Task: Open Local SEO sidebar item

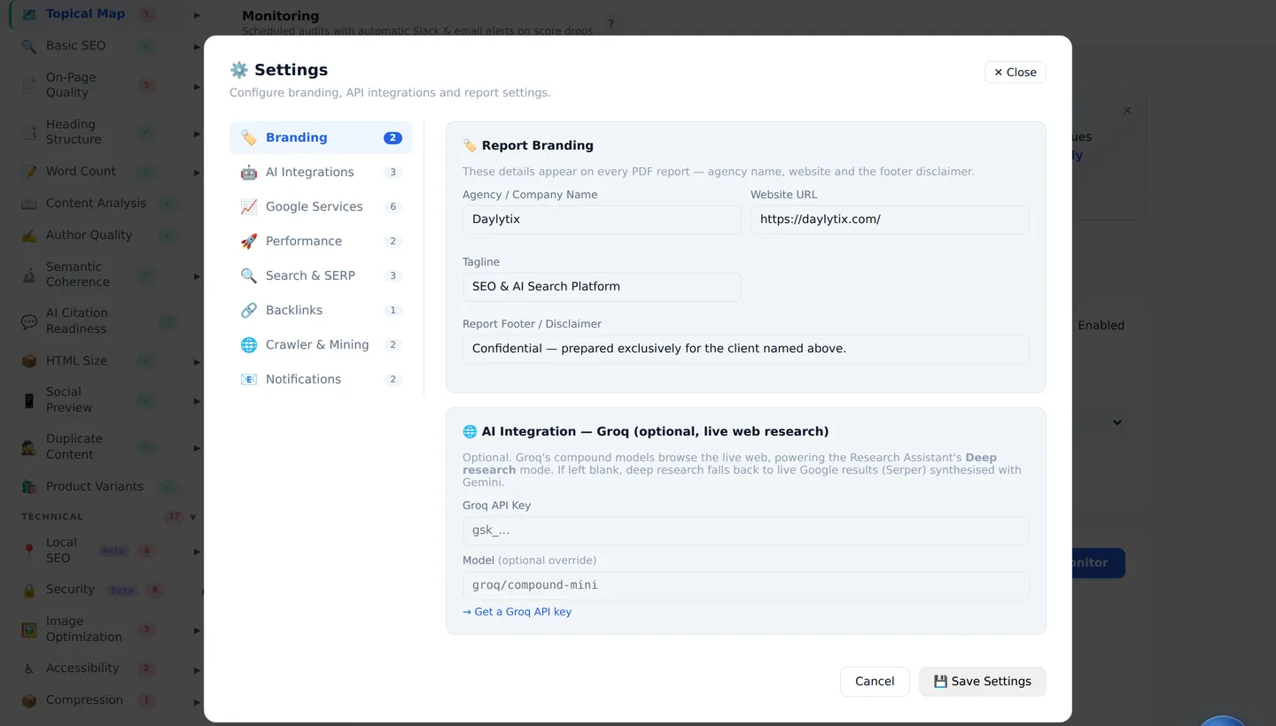Action: tap(62, 551)
